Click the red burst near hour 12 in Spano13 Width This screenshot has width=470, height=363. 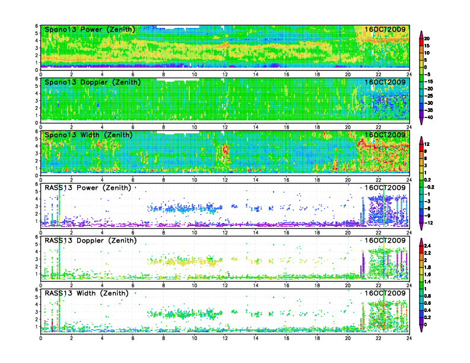point(226,149)
